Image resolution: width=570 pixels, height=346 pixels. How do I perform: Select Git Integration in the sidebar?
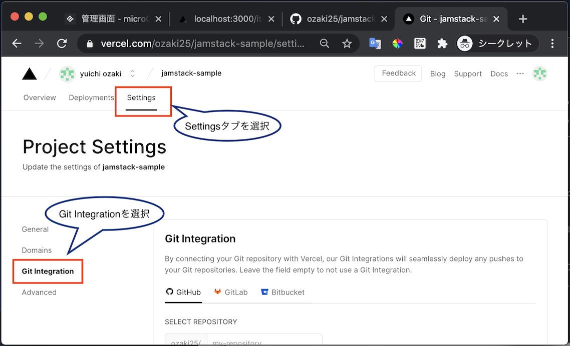coord(48,271)
